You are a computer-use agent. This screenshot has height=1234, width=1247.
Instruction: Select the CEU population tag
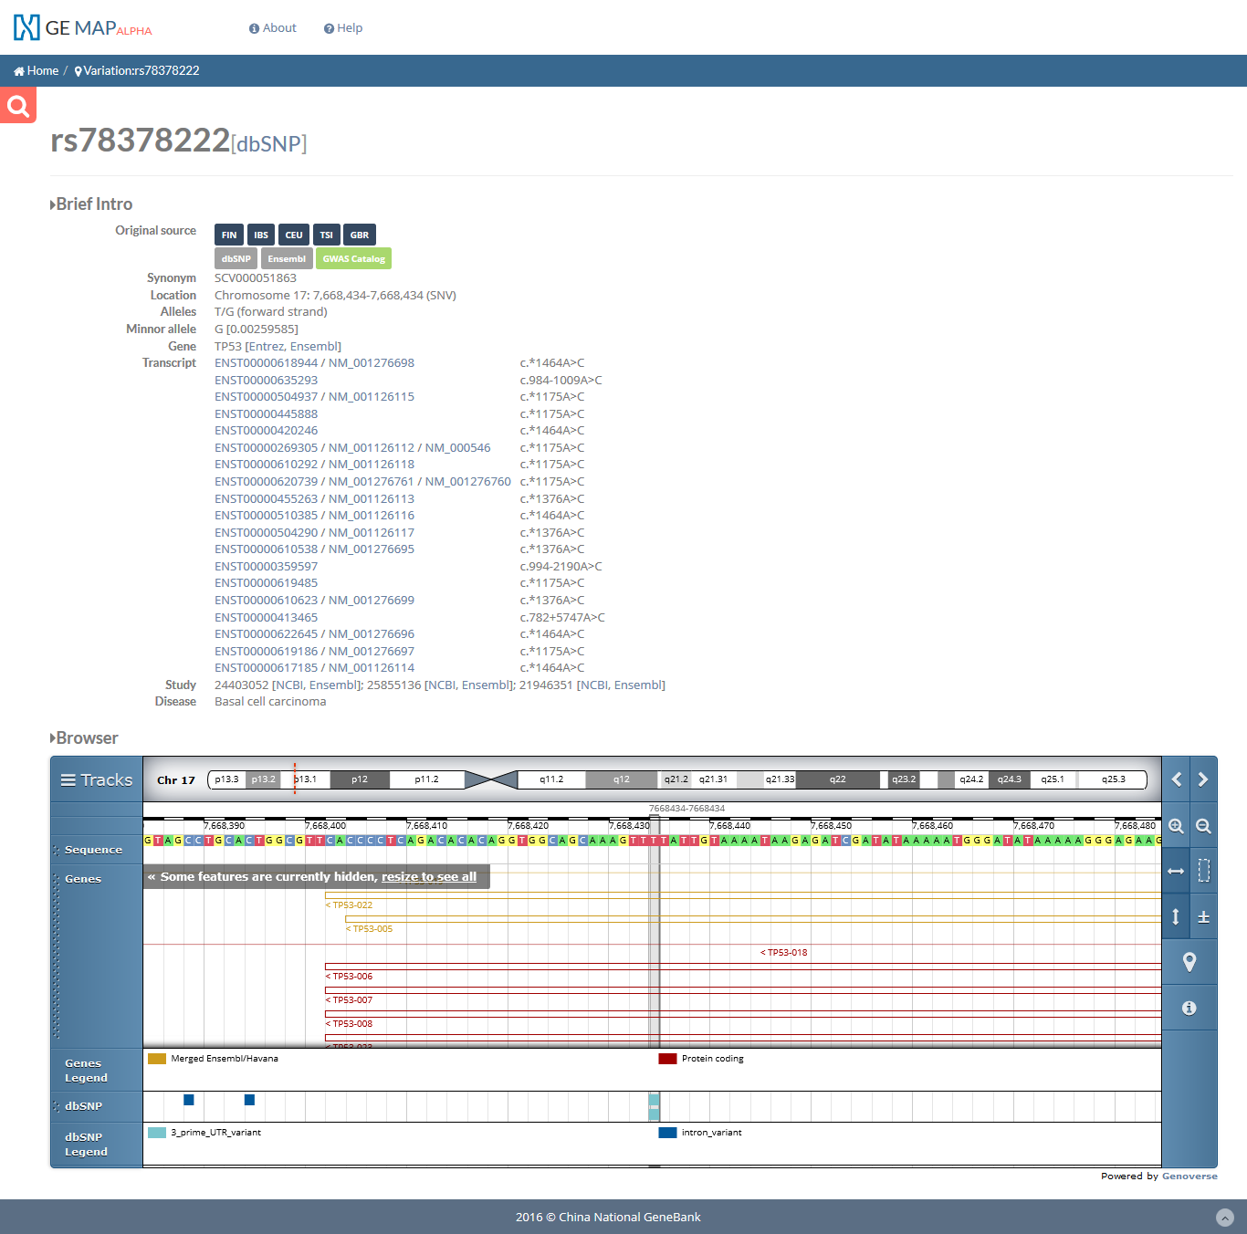tap(294, 235)
